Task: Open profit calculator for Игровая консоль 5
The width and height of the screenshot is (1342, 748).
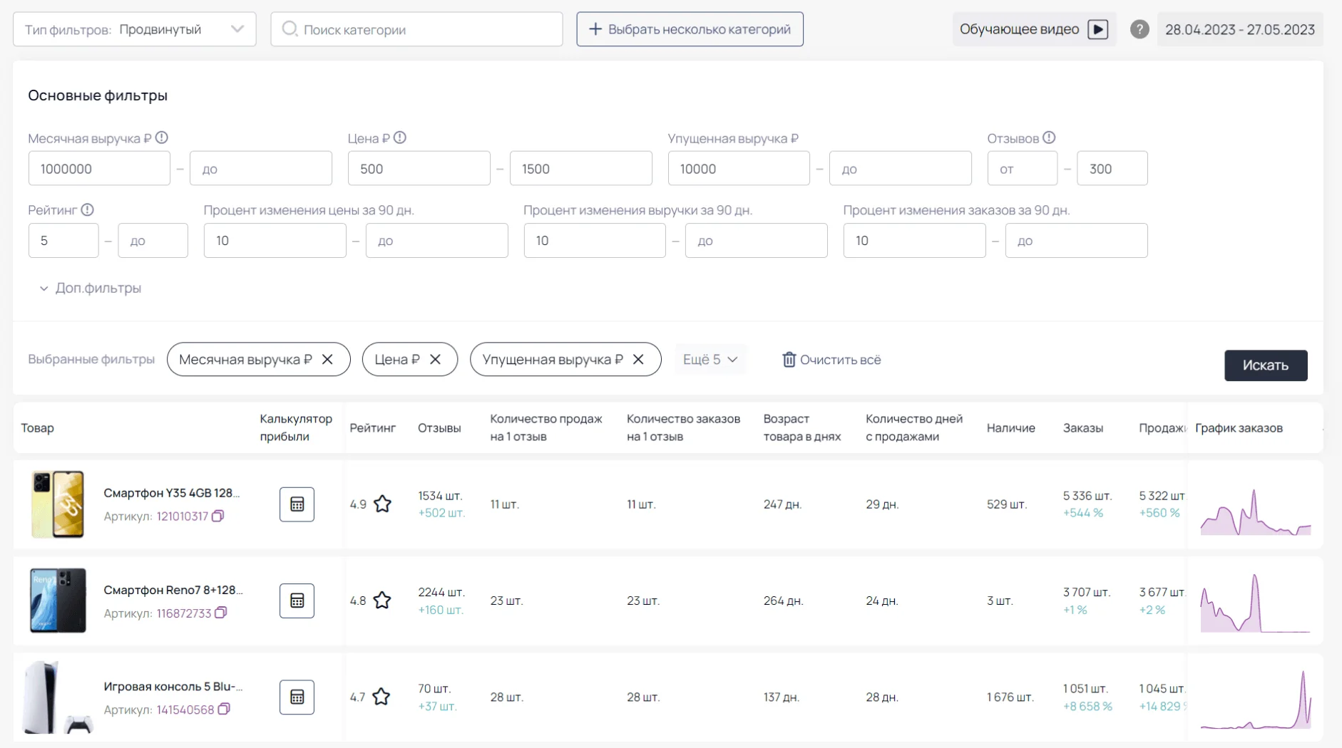Action: click(297, 697)
